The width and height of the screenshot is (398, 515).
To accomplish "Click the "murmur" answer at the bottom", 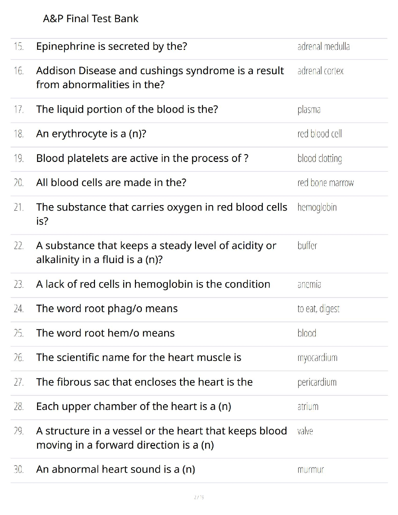I will tap(311, 469).
